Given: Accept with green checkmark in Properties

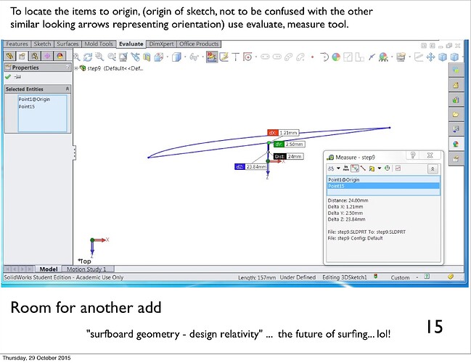Looking at the screenshot, I should tap(7, 77).
